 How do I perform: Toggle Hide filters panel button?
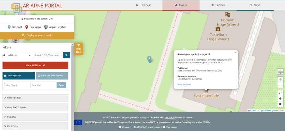pyautogui.click(x=78, y=48)
